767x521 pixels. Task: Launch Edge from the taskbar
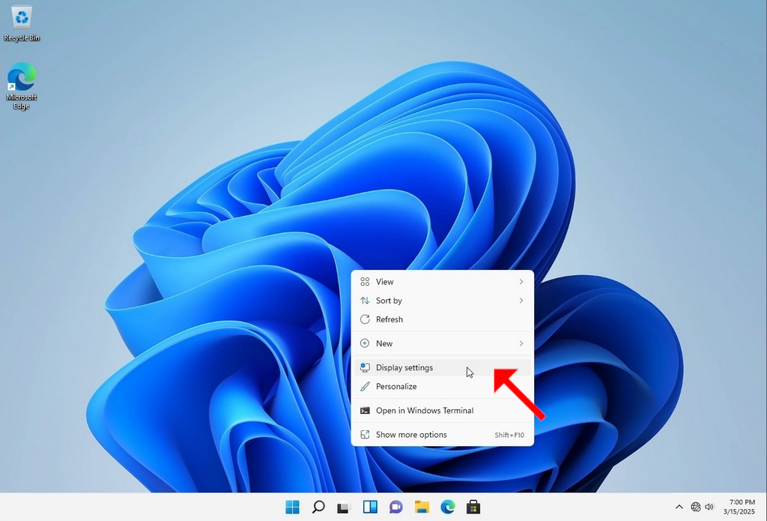click(x=448, y=507)
